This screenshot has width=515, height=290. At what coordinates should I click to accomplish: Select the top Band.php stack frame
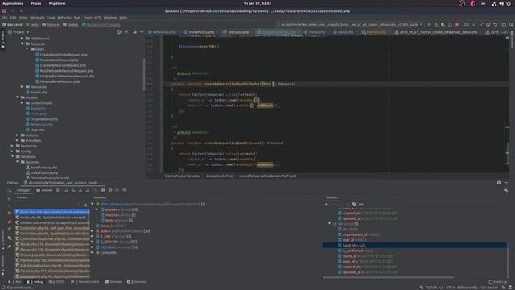[51, 212]
